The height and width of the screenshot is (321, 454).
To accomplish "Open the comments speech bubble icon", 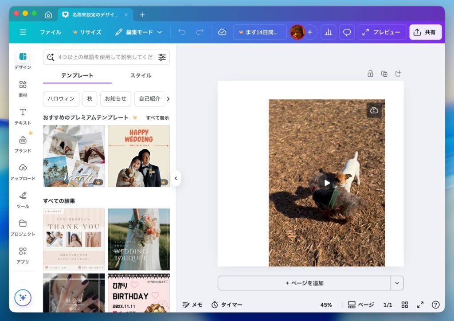I will click(x=347, y=32).
